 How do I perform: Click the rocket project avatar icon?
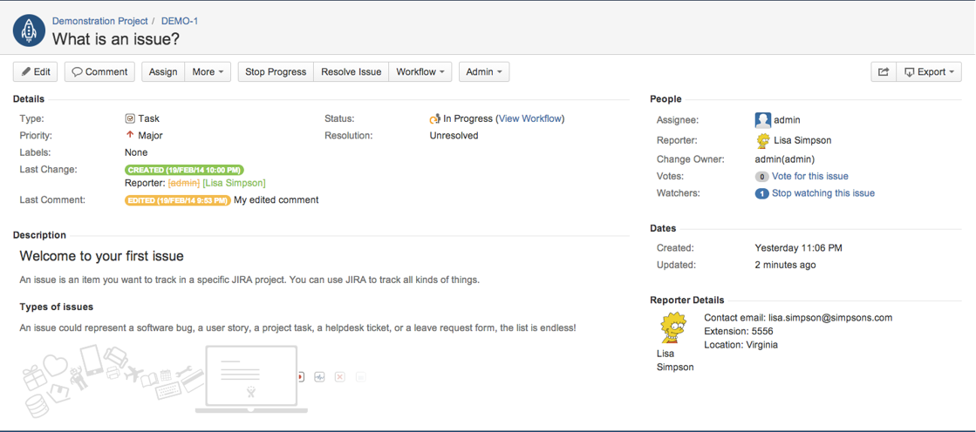click(29, 31)
